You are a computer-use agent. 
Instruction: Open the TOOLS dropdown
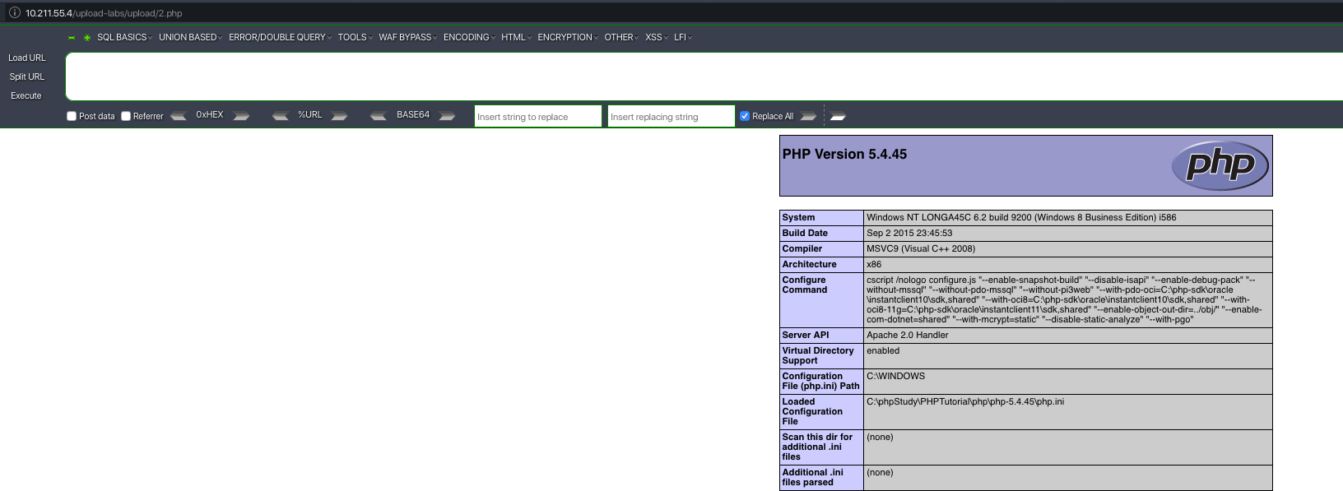tap(355, 37)
